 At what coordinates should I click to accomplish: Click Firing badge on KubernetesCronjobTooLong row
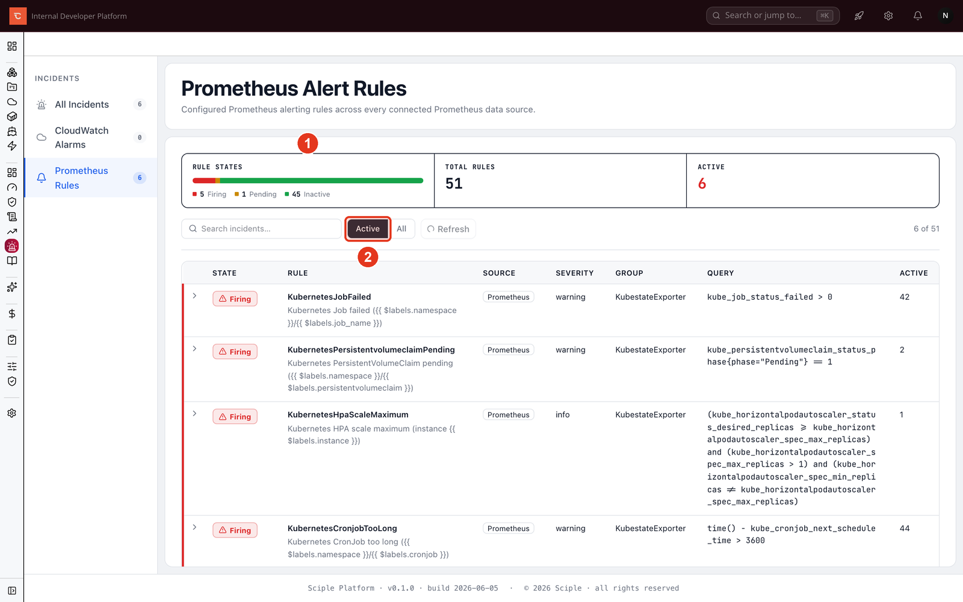(235, 530)
